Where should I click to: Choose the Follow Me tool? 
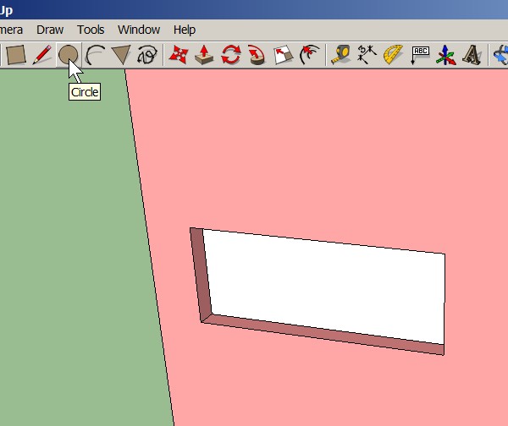point(257,55)
